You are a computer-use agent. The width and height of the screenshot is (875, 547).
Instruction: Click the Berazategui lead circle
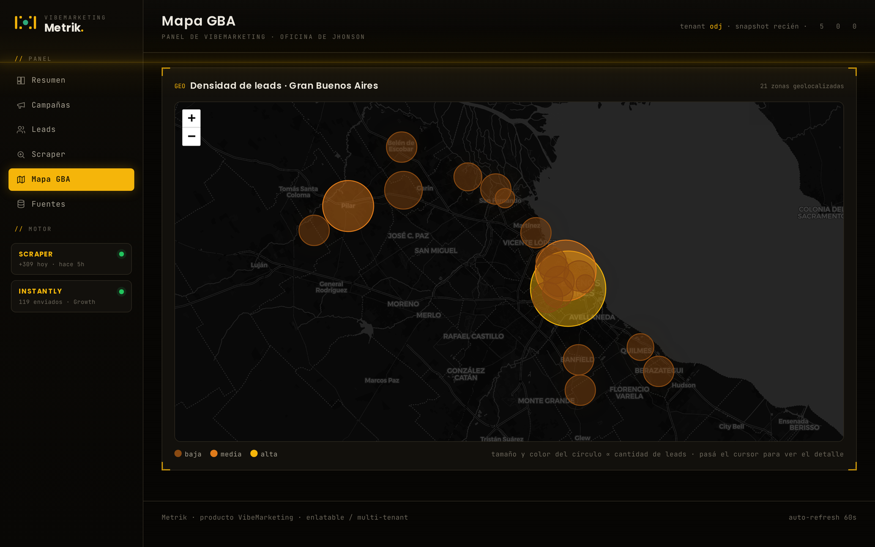[x=658, y=371]
